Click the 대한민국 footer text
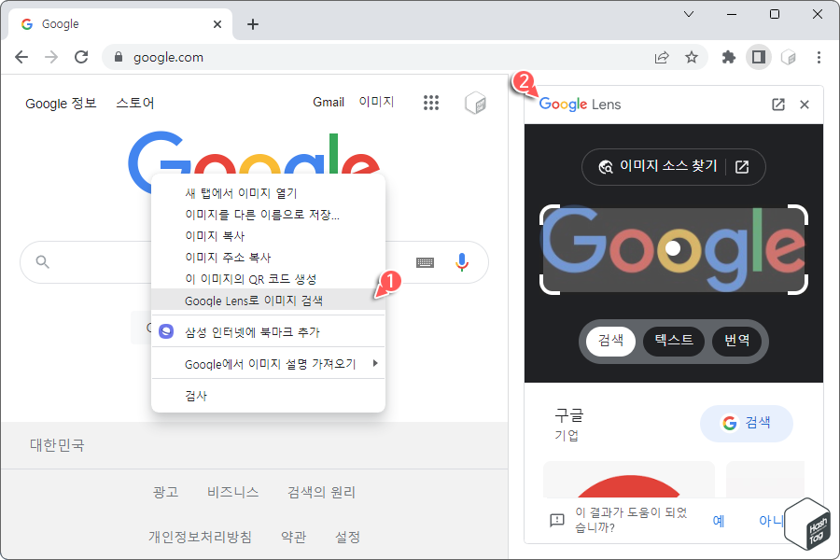This screenshot has width=840, height=560. (x=57, y=445)
